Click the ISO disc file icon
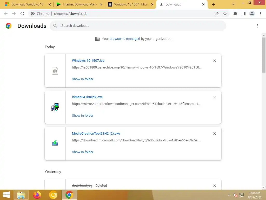Screen dimensions: 266x200 pos(55,71)
